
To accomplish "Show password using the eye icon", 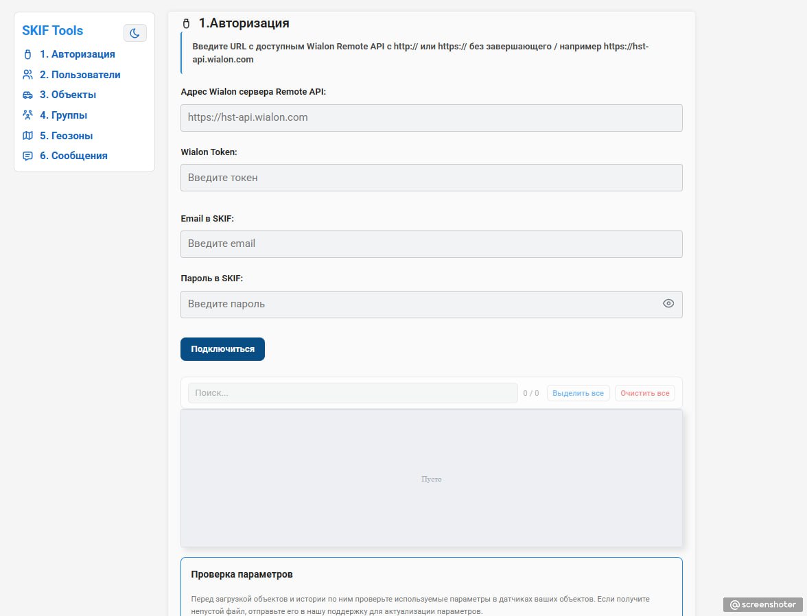I will (x=668, y=304).
